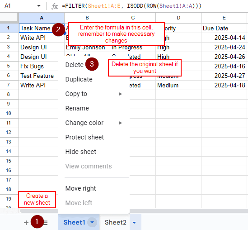The image size is (248, 230).
Task: Select column E header
Action: click(224, 18)
